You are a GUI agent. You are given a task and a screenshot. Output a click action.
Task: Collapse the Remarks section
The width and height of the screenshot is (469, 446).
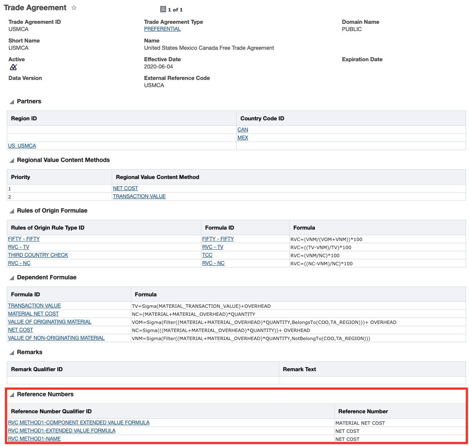(12, 353)
